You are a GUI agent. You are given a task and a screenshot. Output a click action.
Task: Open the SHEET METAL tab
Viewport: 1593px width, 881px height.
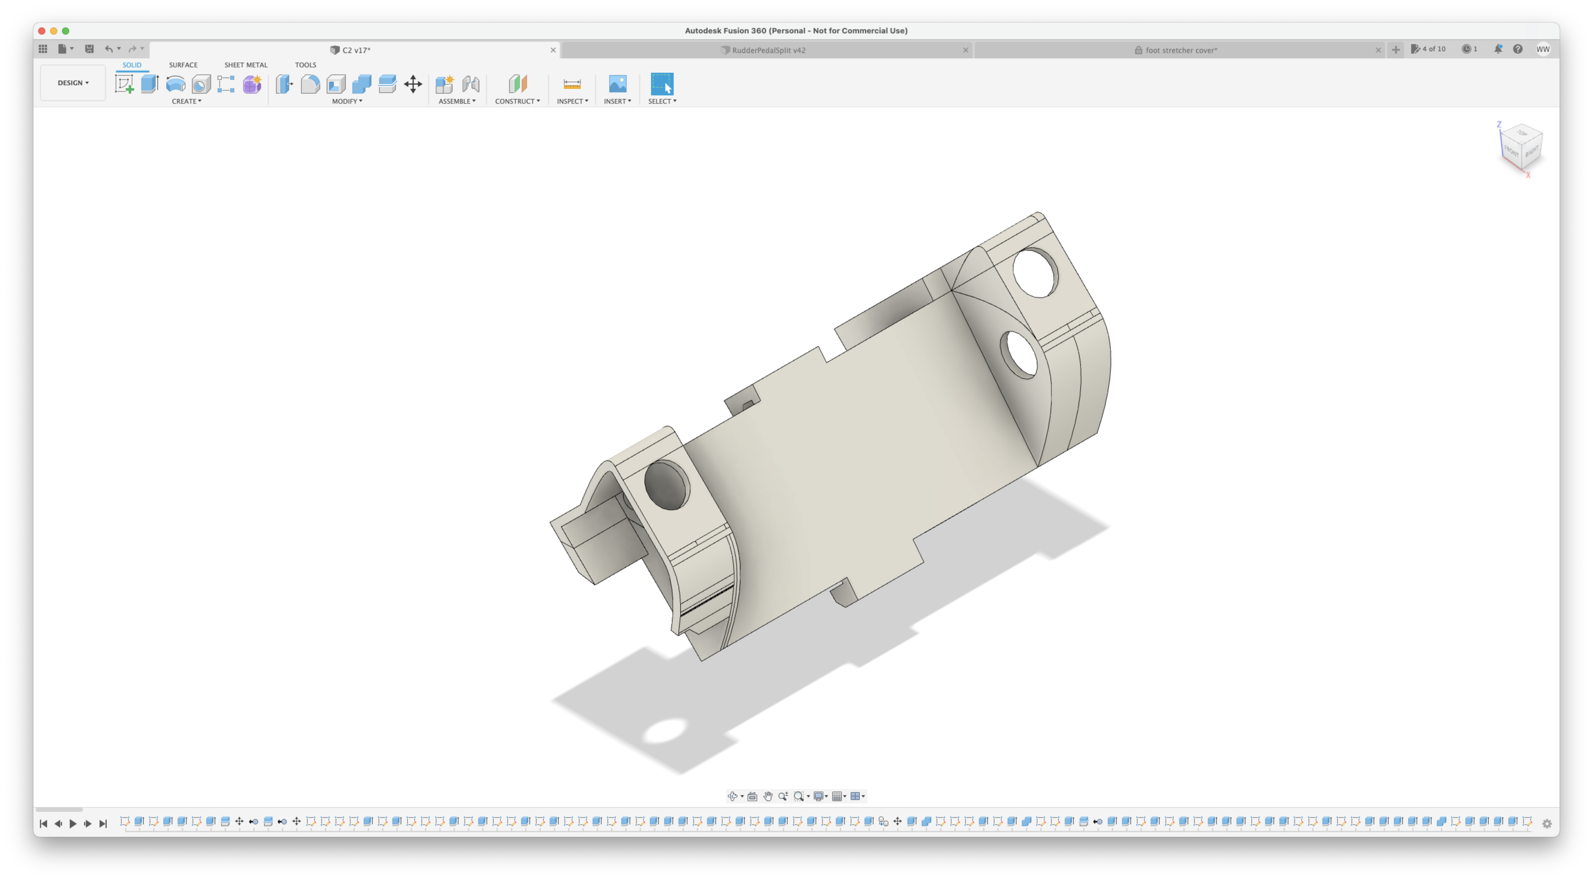[246, 65]
